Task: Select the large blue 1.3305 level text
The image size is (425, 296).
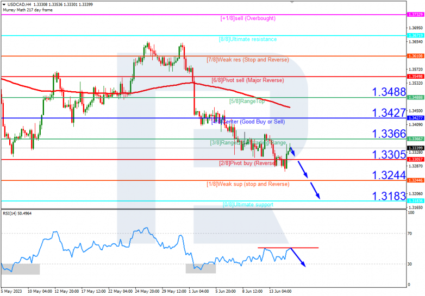Action: [389, 155]
